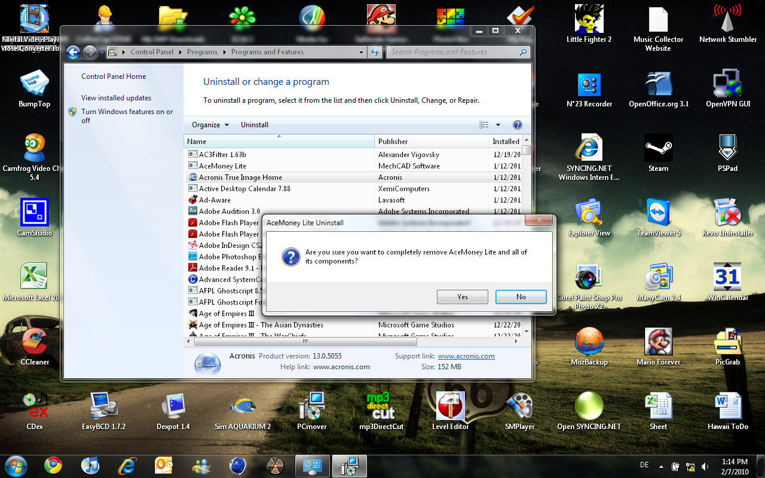
Task: Open the TeamViewer 5 desktop icon
Action: pos(658,214)
